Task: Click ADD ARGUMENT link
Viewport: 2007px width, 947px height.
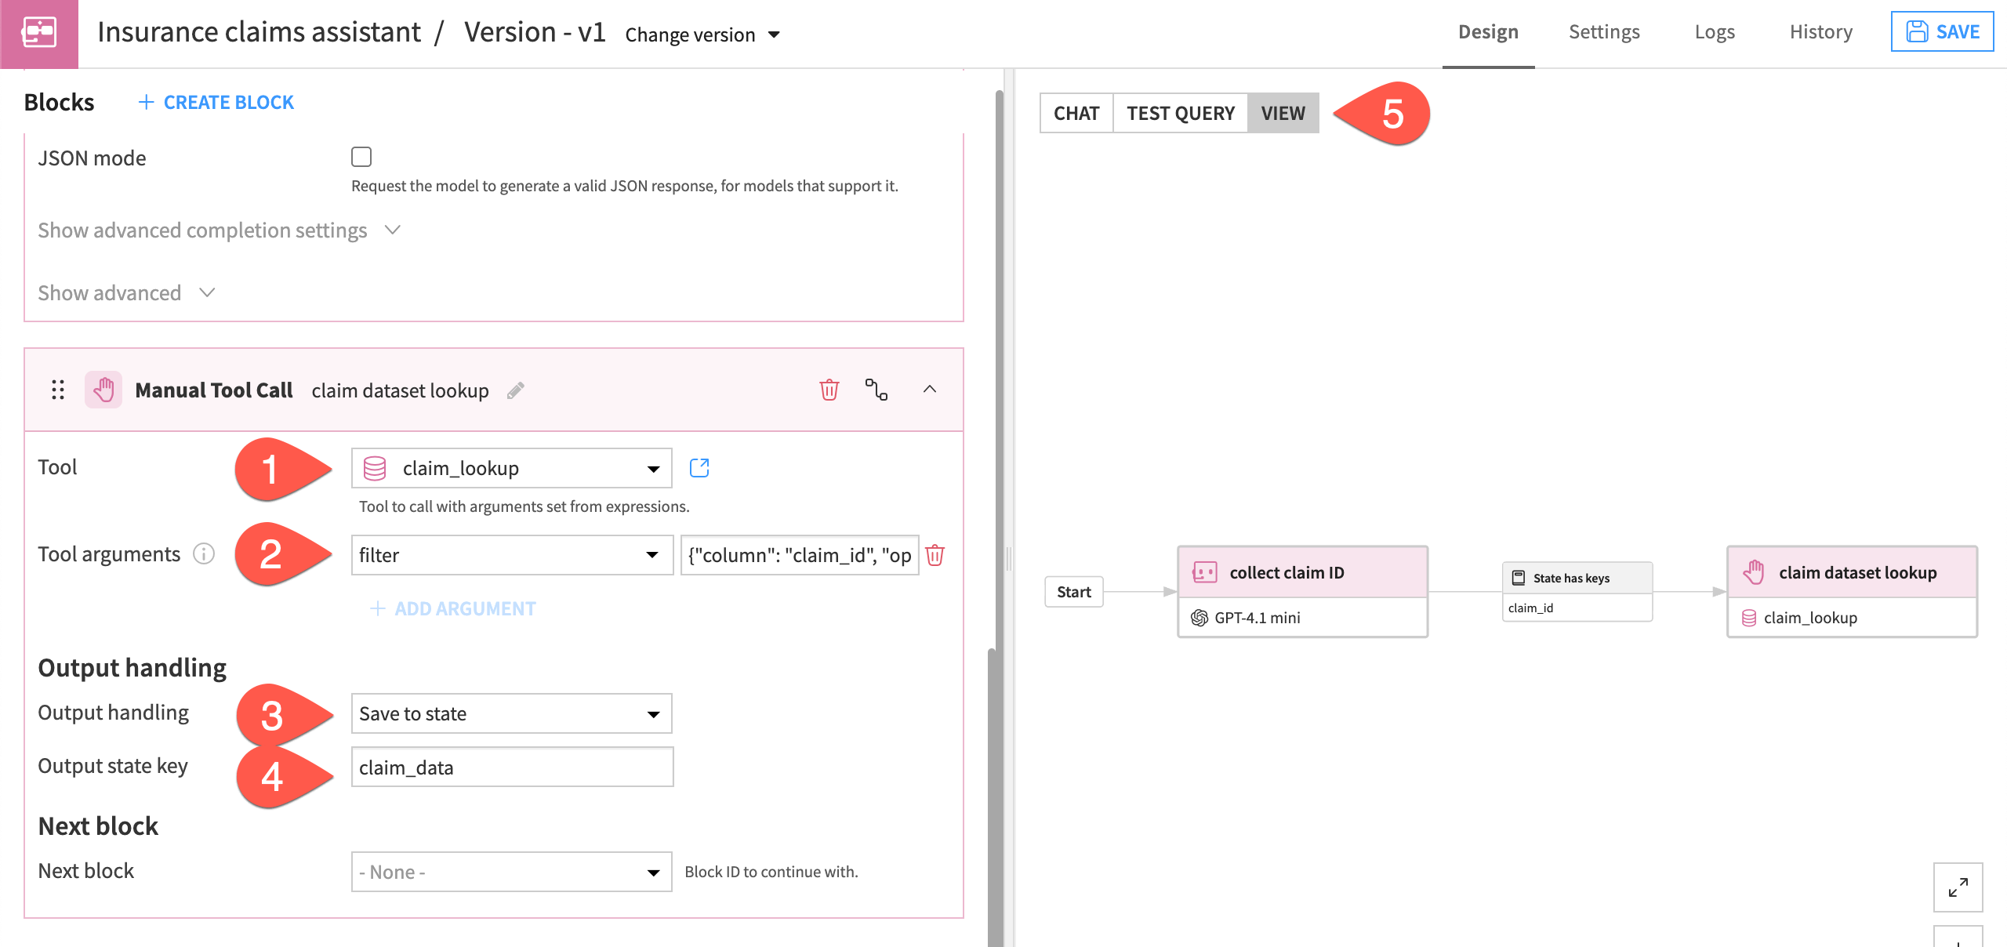Action: (452, 608)
